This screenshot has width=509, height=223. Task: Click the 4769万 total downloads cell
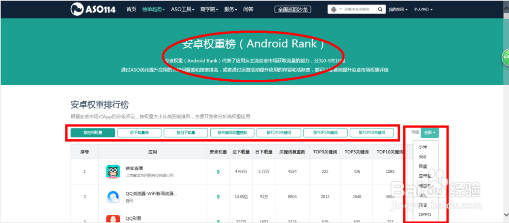point(241,172)
